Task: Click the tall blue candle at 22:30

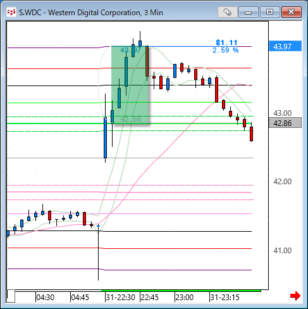Action: (x=105, y=137)
